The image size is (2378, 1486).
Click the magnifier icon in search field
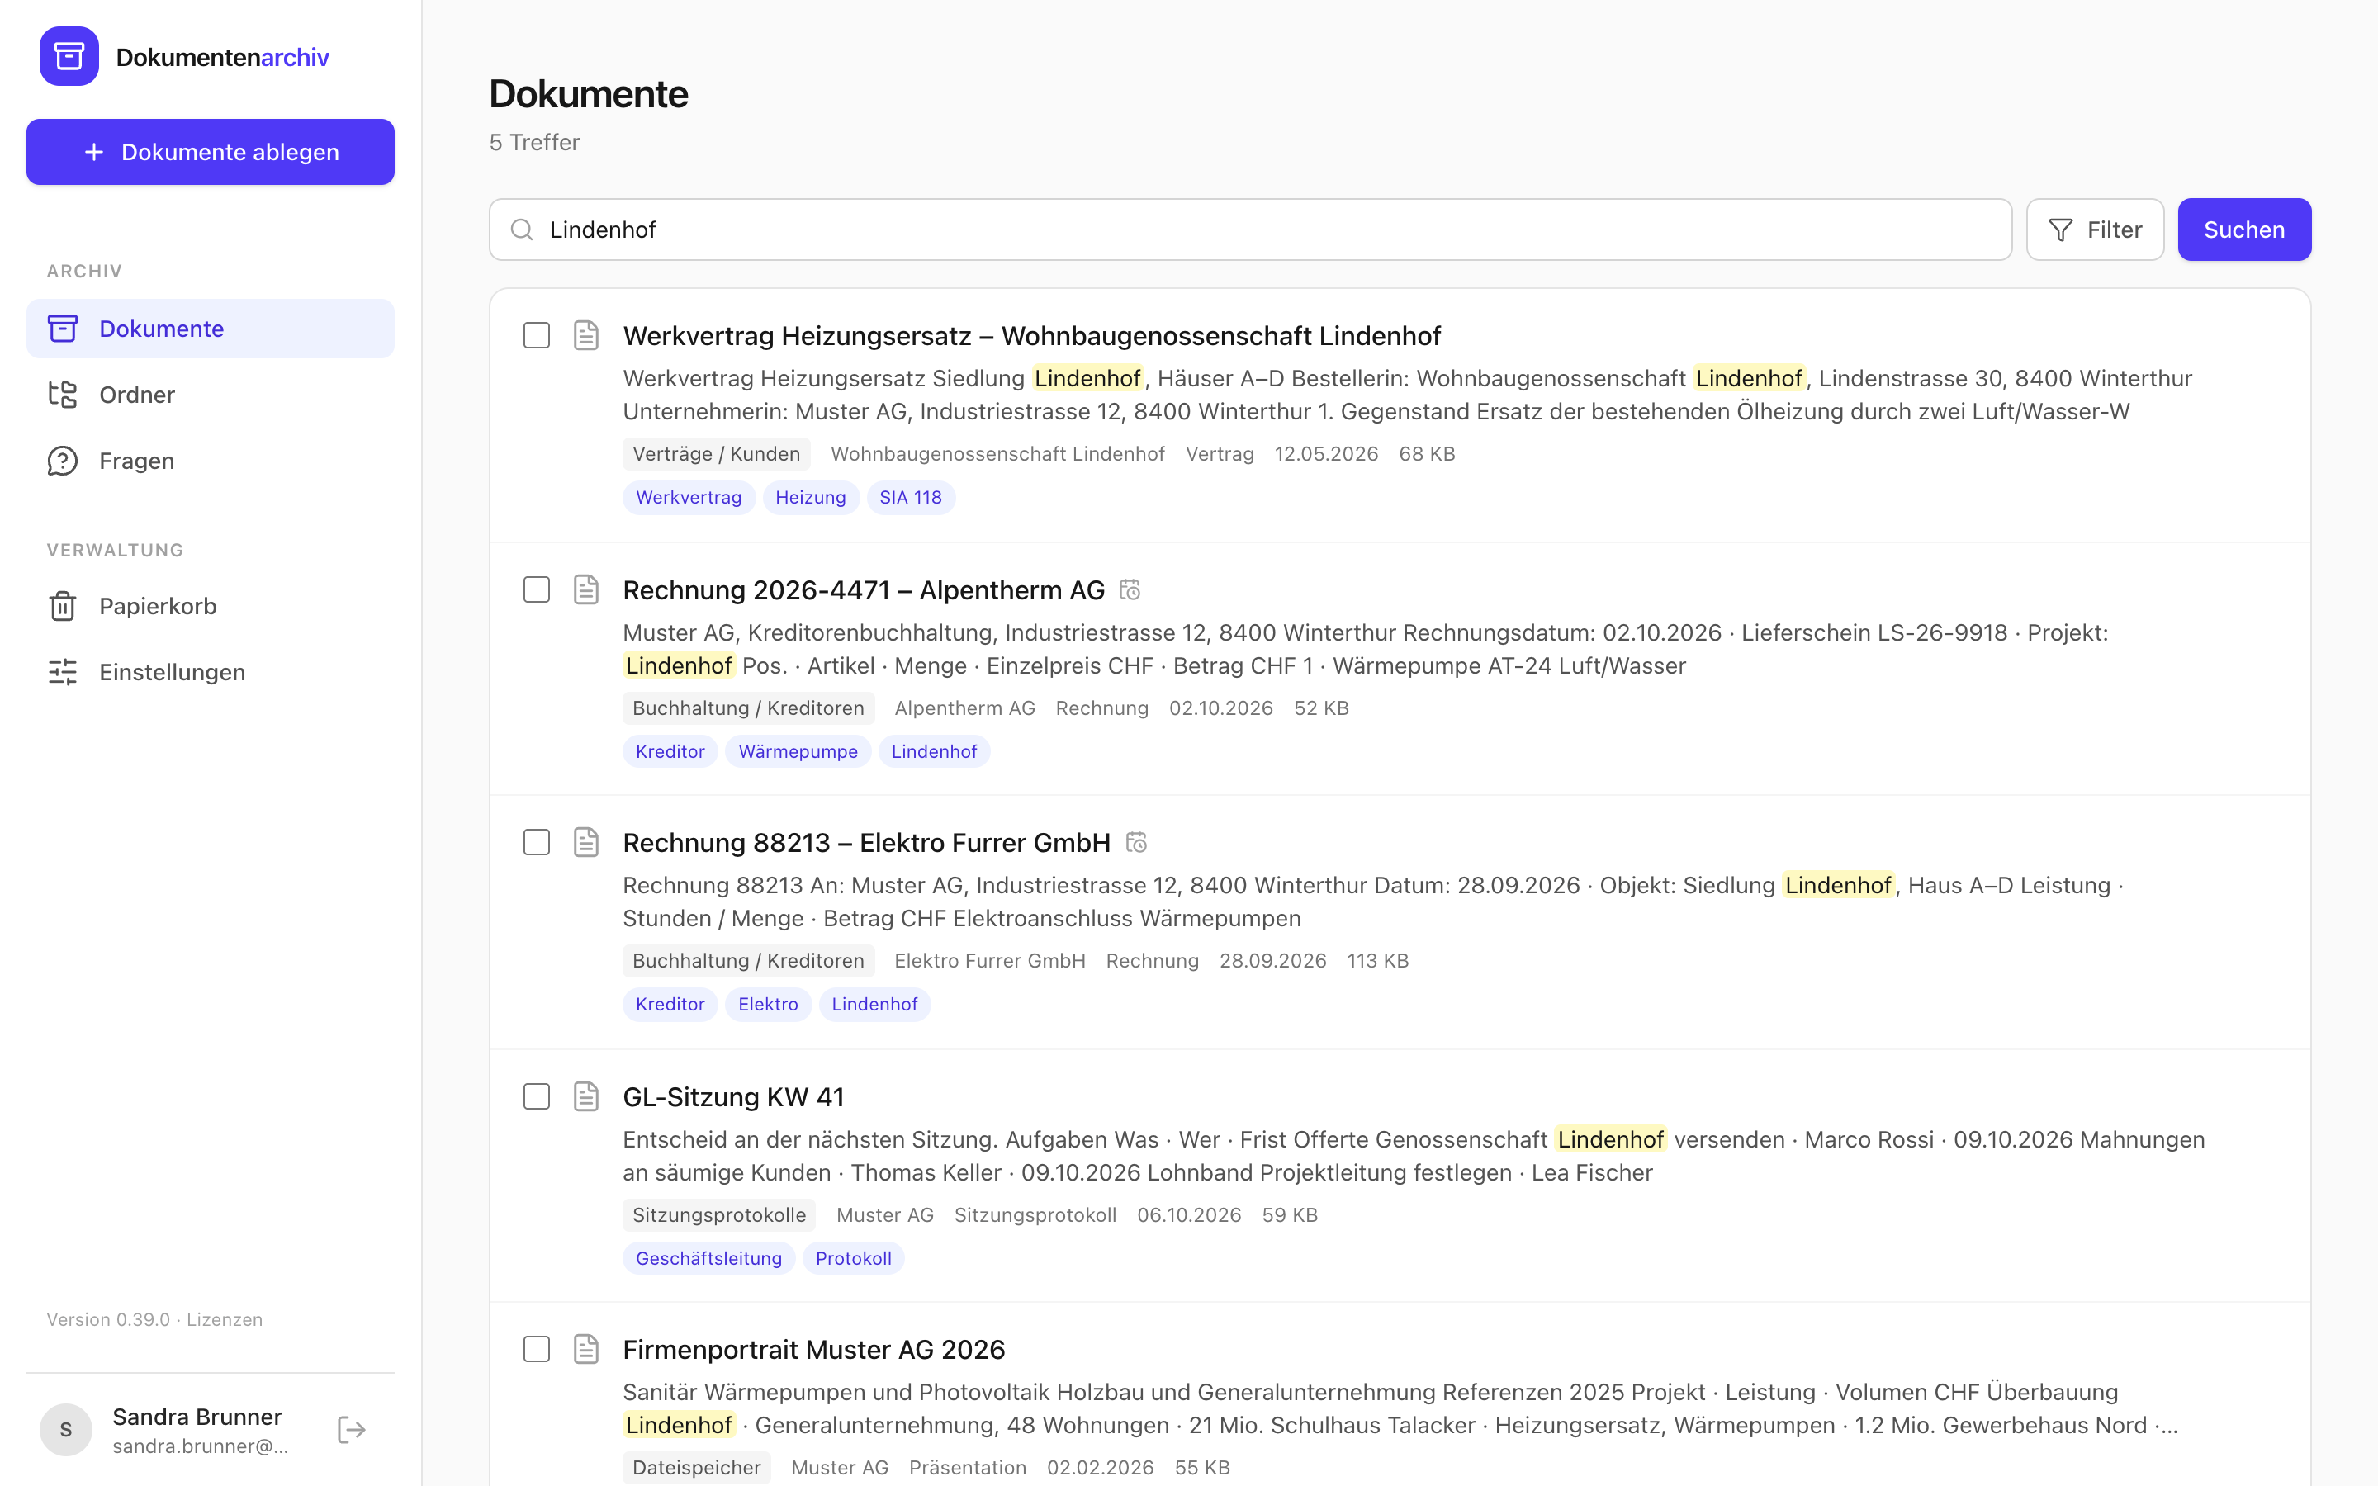point(522,229)
